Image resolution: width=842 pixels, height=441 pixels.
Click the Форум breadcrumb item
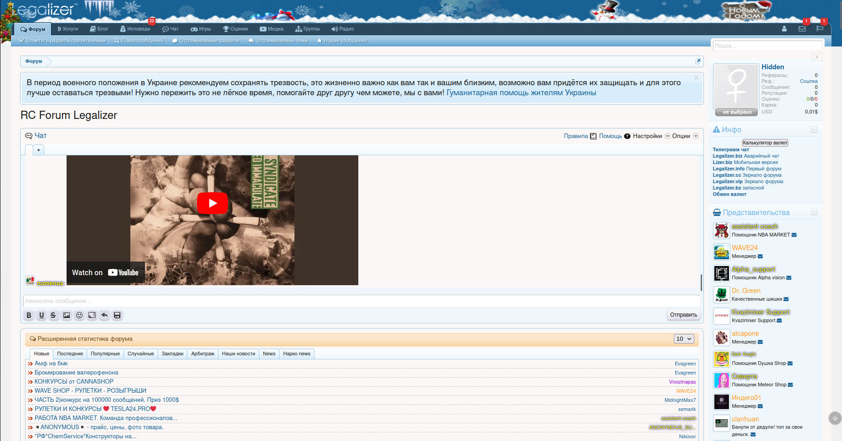click(x=34, y=61)
